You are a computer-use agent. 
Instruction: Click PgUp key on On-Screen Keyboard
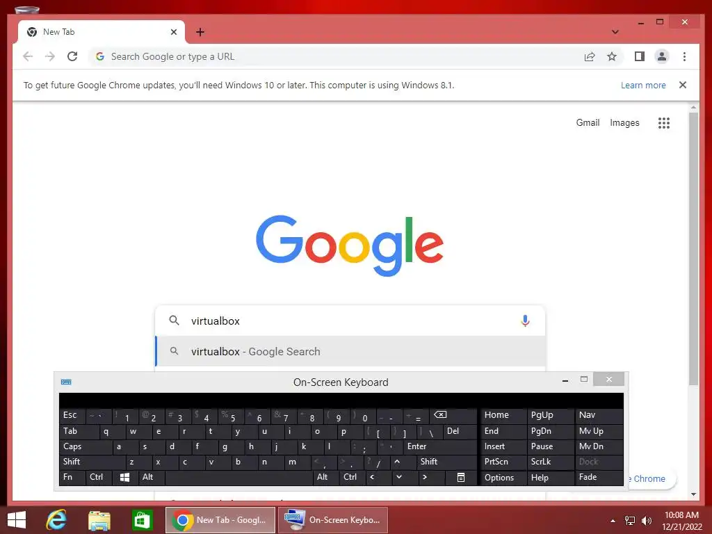coord(551,416)
